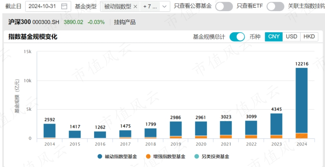
Task: Switch currency to HKD
Action: click(309, 37)
